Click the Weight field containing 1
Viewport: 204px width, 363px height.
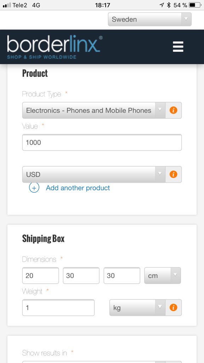(x=58, y=307)
